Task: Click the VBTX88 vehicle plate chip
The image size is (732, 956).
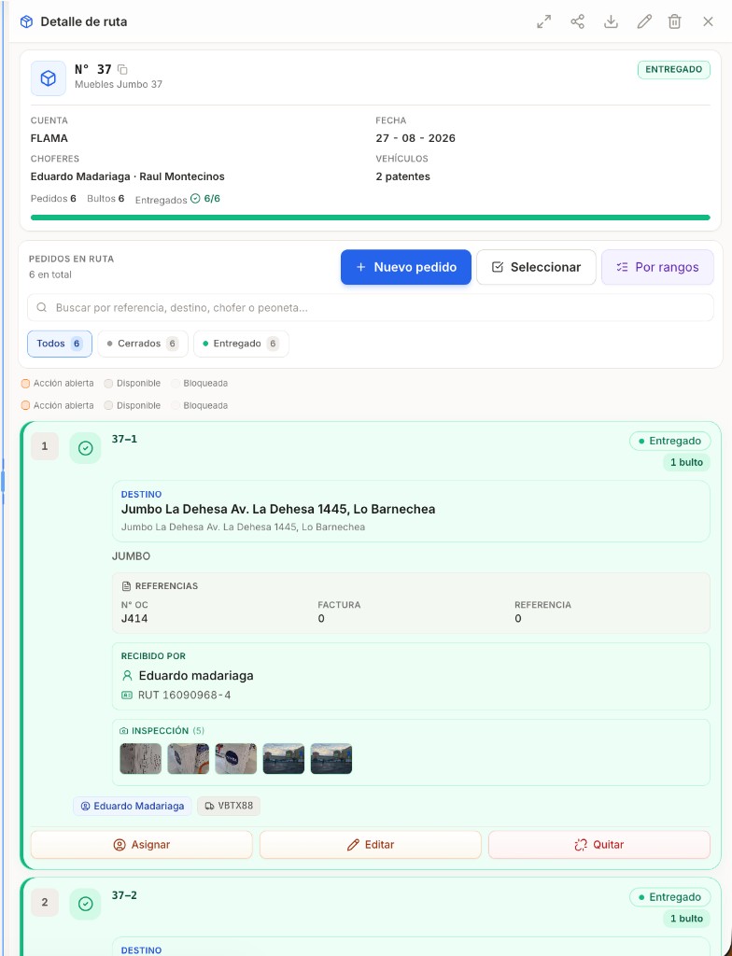Action: [x=229, y=806]
